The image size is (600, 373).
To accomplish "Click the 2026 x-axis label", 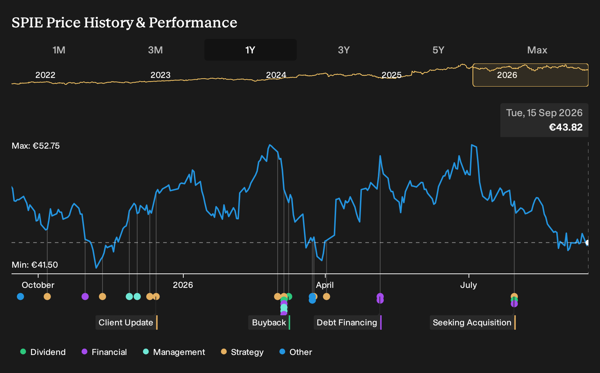I will click(x=183, y=285).
